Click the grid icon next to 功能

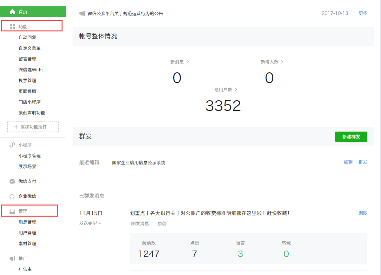(12, 27)
